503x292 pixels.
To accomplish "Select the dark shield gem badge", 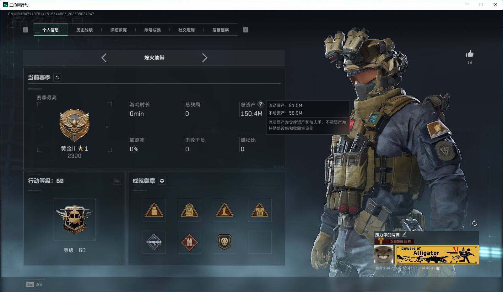I will pyautogui.click(x=224, y=242).
